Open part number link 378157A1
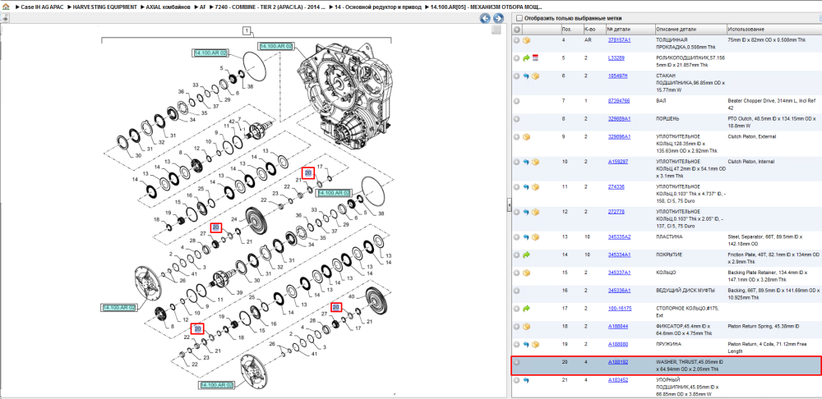Screen dimensions: 822x399 [619, 39]
